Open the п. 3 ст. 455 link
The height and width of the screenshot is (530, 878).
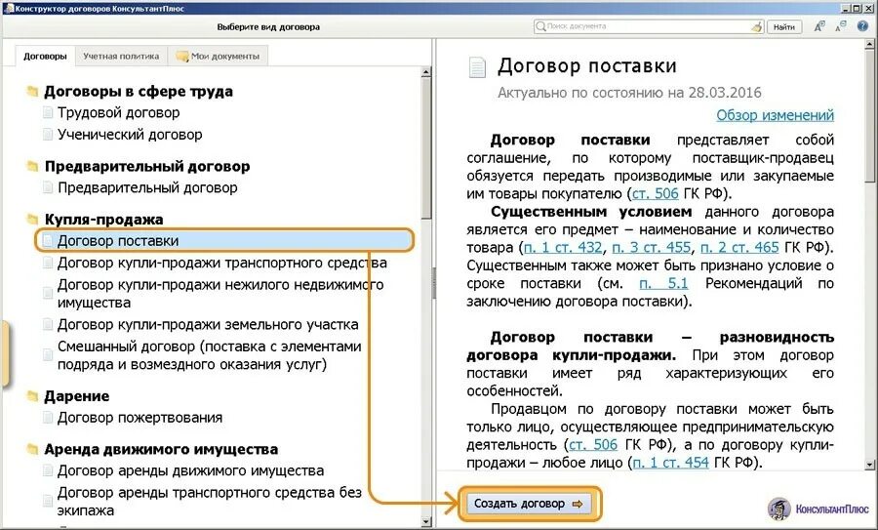click(652, 248)
